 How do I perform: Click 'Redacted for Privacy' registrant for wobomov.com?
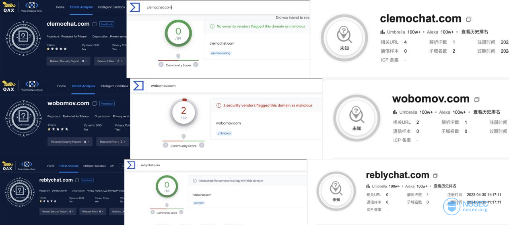tap(76, 117)
